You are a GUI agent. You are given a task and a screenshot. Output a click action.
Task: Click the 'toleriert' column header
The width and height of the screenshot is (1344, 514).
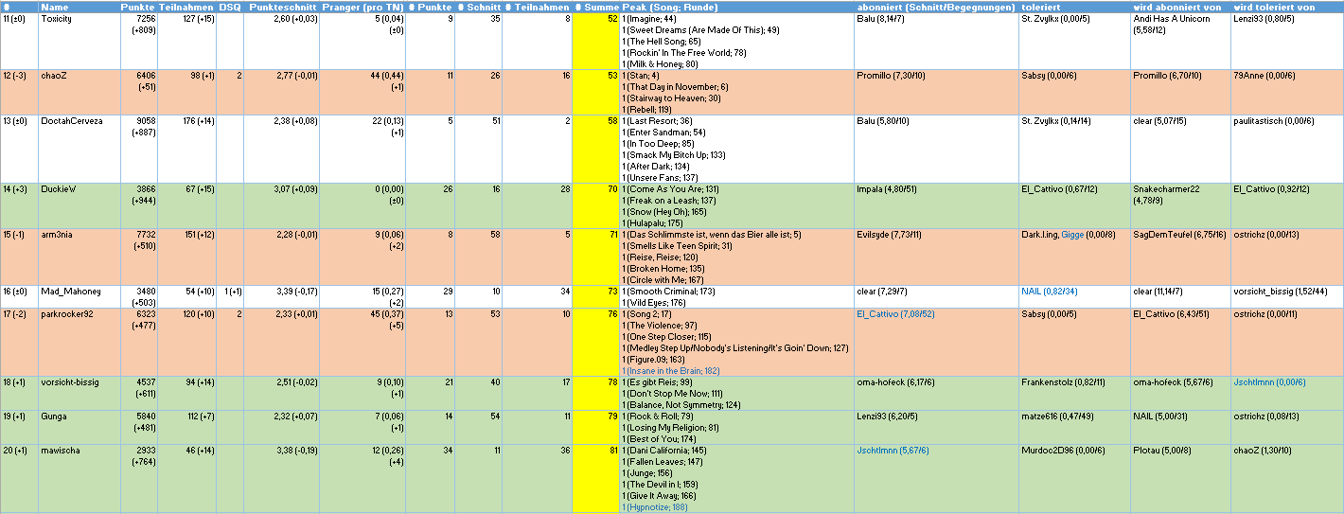click(1074, 7)
